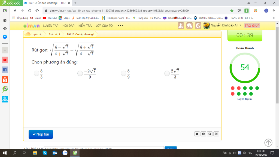Screen dimensions: 279x157
Task: Select answer option 2√7/3
Action: pos(167,73)
